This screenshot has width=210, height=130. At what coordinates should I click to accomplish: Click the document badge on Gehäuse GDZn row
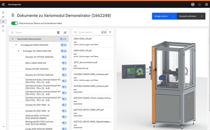[x=64, y=117]
